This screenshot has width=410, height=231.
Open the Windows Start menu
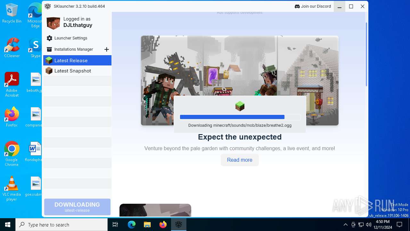8,225
